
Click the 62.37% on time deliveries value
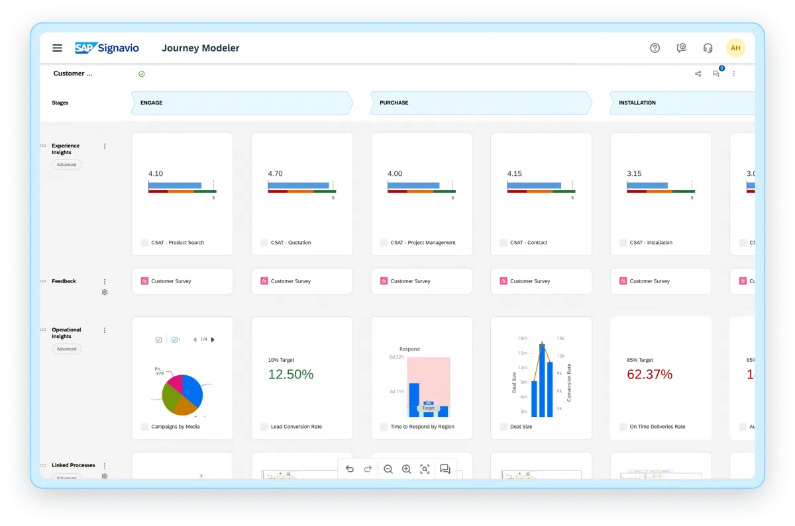click(x=650, y=374)
